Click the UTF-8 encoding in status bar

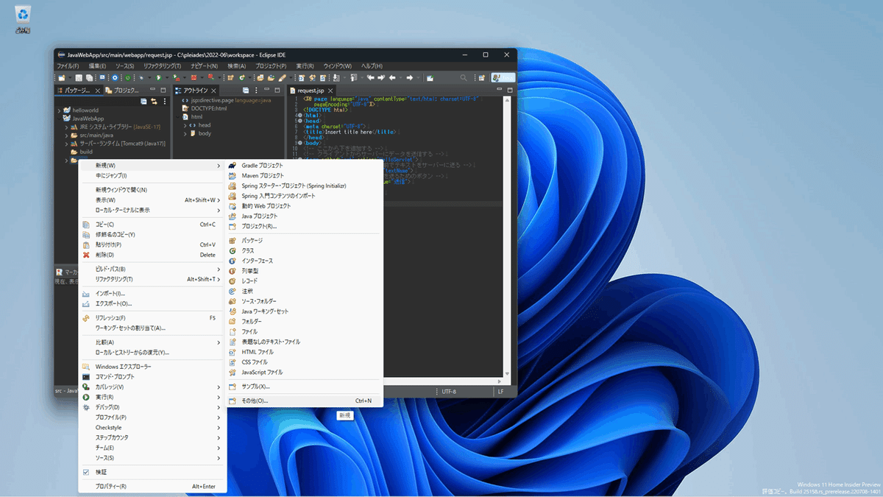(x=450, y=392)
